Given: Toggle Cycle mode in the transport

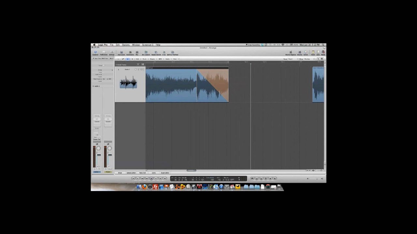Looking at the screenshot, I should click(x=252, y=178).
